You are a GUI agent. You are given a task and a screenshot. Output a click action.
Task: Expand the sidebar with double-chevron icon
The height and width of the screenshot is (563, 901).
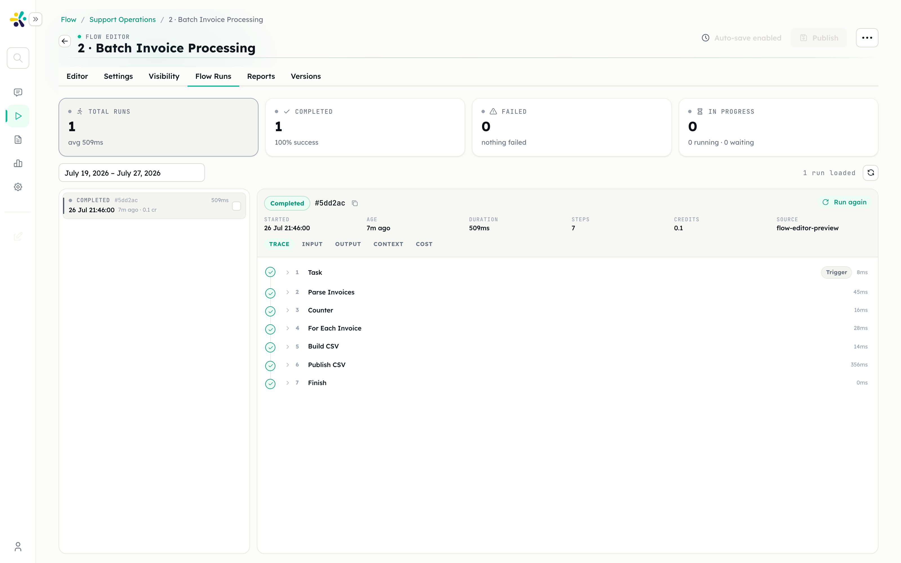point(35,19)
